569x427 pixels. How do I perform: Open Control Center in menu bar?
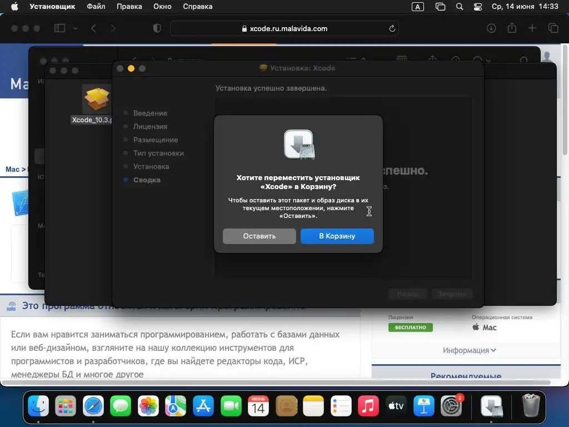478,7
